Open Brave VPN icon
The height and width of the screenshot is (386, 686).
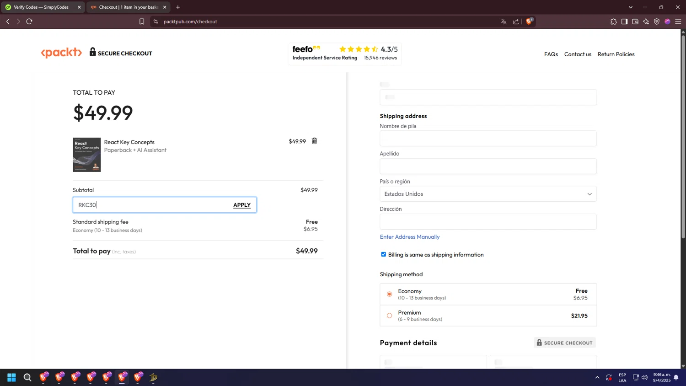coord(657,21)
